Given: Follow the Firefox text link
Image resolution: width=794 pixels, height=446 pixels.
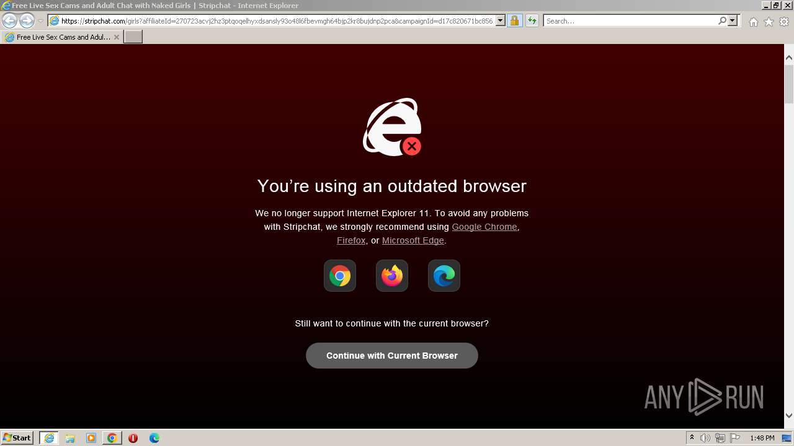Looking at the screenshot, I should coord(351,240).
